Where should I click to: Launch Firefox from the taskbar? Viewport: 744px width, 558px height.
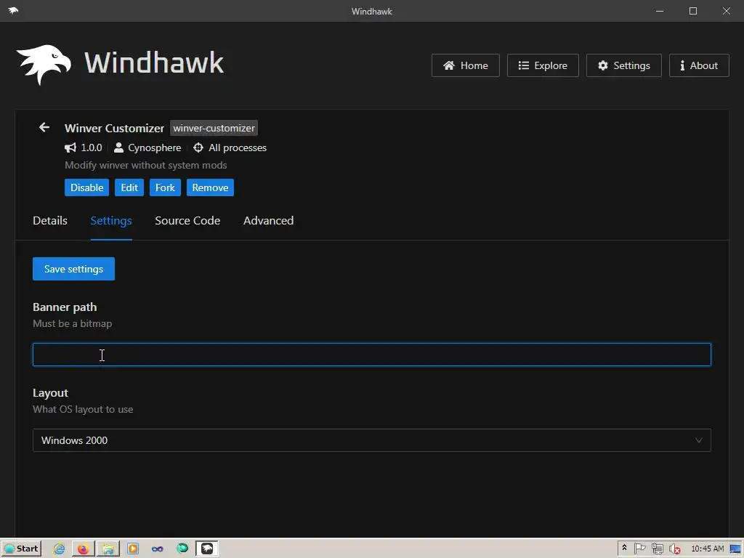(x=84, y=549)
